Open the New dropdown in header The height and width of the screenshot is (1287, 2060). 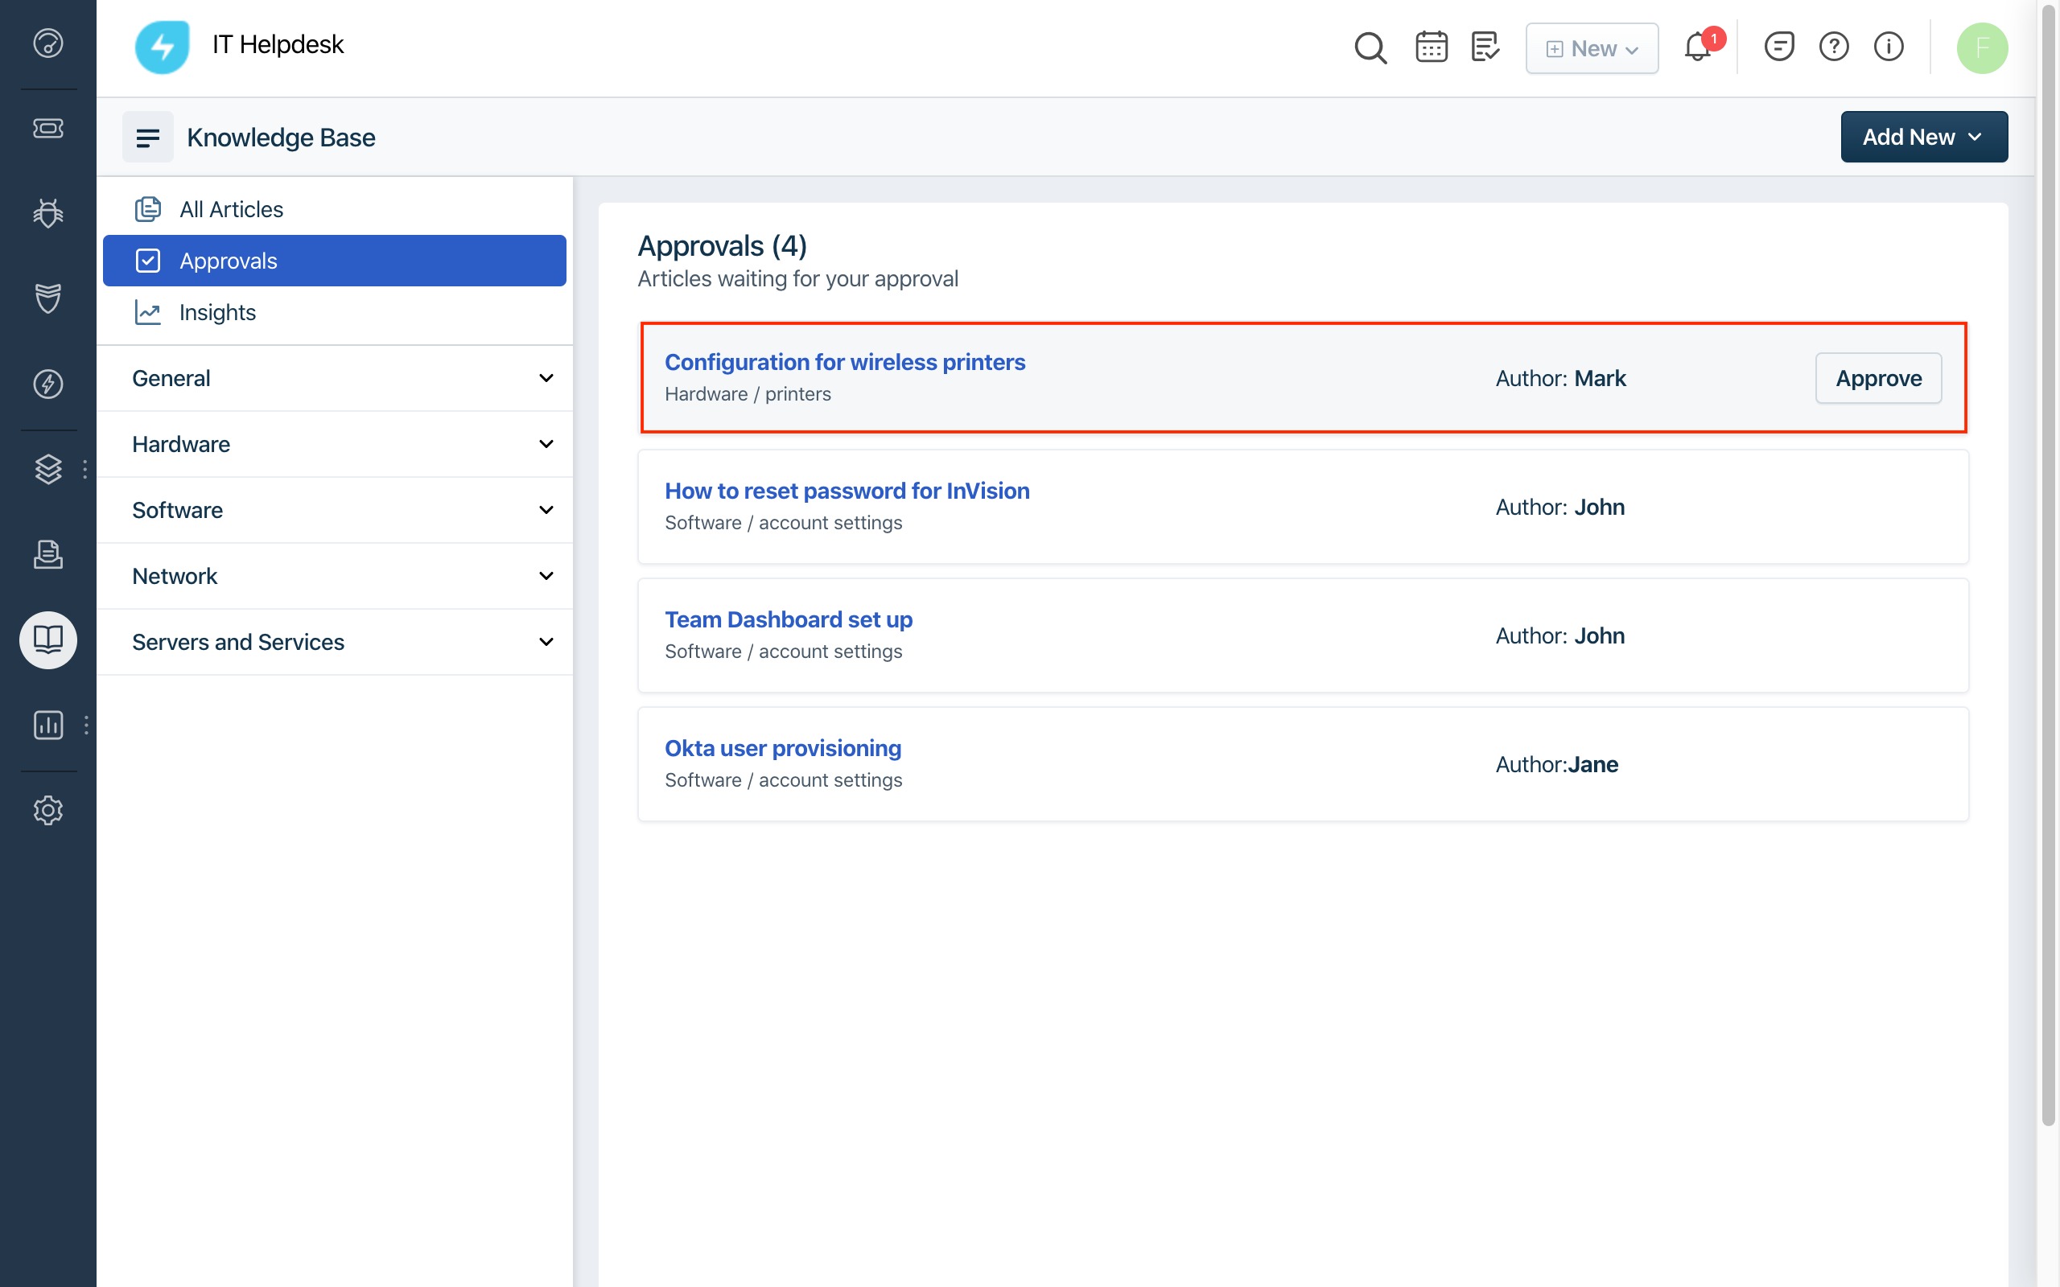tap(1591, 48)
